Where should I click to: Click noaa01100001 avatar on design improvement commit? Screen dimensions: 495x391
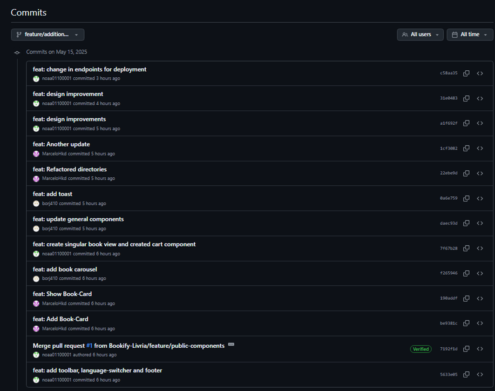click(36, 103)
